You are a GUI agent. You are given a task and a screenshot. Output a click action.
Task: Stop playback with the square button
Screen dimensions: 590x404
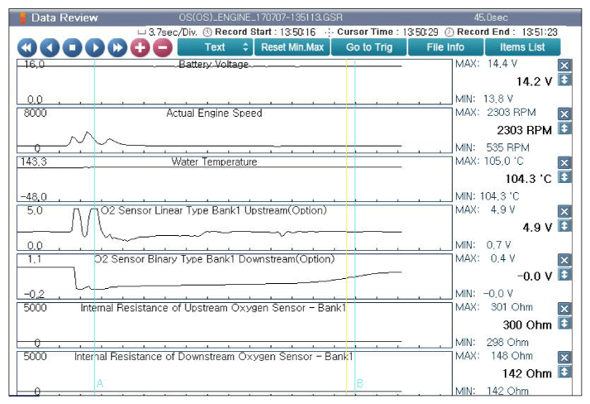(x=72, y=48)
